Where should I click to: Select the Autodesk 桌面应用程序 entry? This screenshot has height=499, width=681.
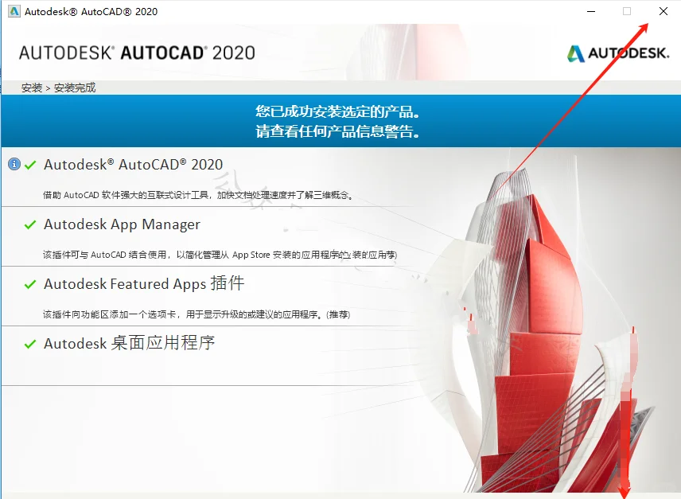[130, 345]
